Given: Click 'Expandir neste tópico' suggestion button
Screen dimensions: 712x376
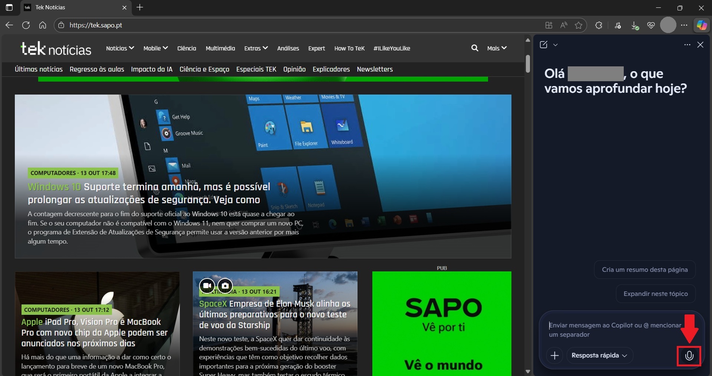Looking at the screenshot, I should (x=655, y=294).
